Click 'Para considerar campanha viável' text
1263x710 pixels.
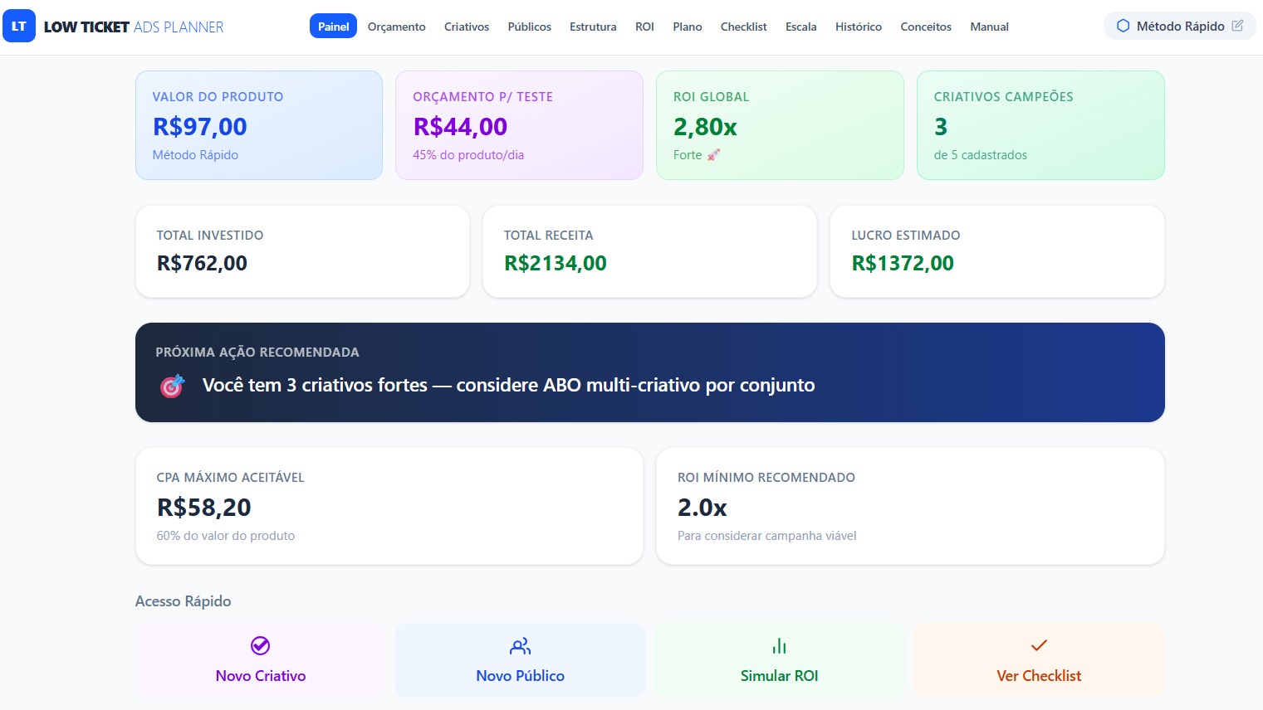[767, 536]
